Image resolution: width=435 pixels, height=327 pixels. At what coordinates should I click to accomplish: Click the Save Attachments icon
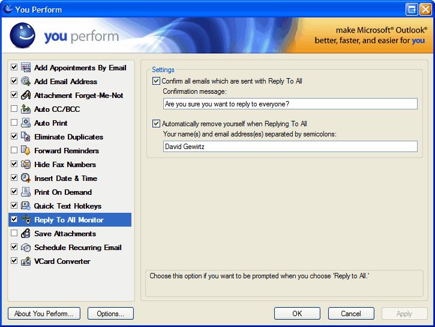click(26, 234)
